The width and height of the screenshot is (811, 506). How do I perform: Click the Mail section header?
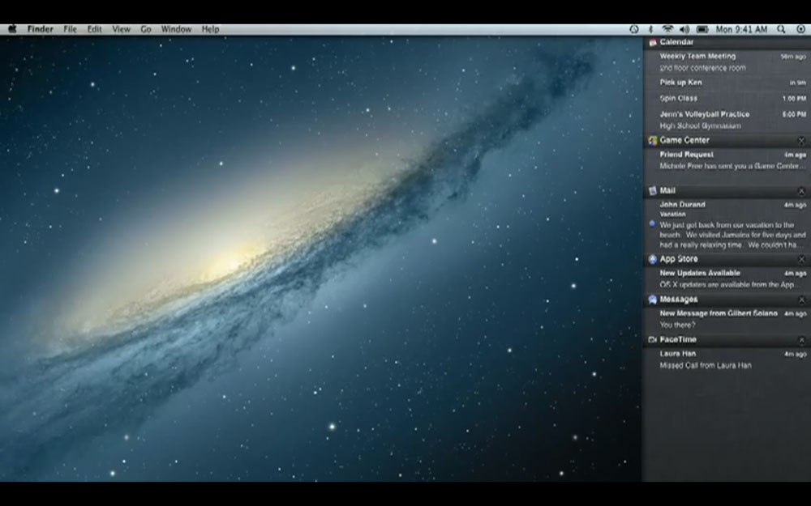coord(727,191)
